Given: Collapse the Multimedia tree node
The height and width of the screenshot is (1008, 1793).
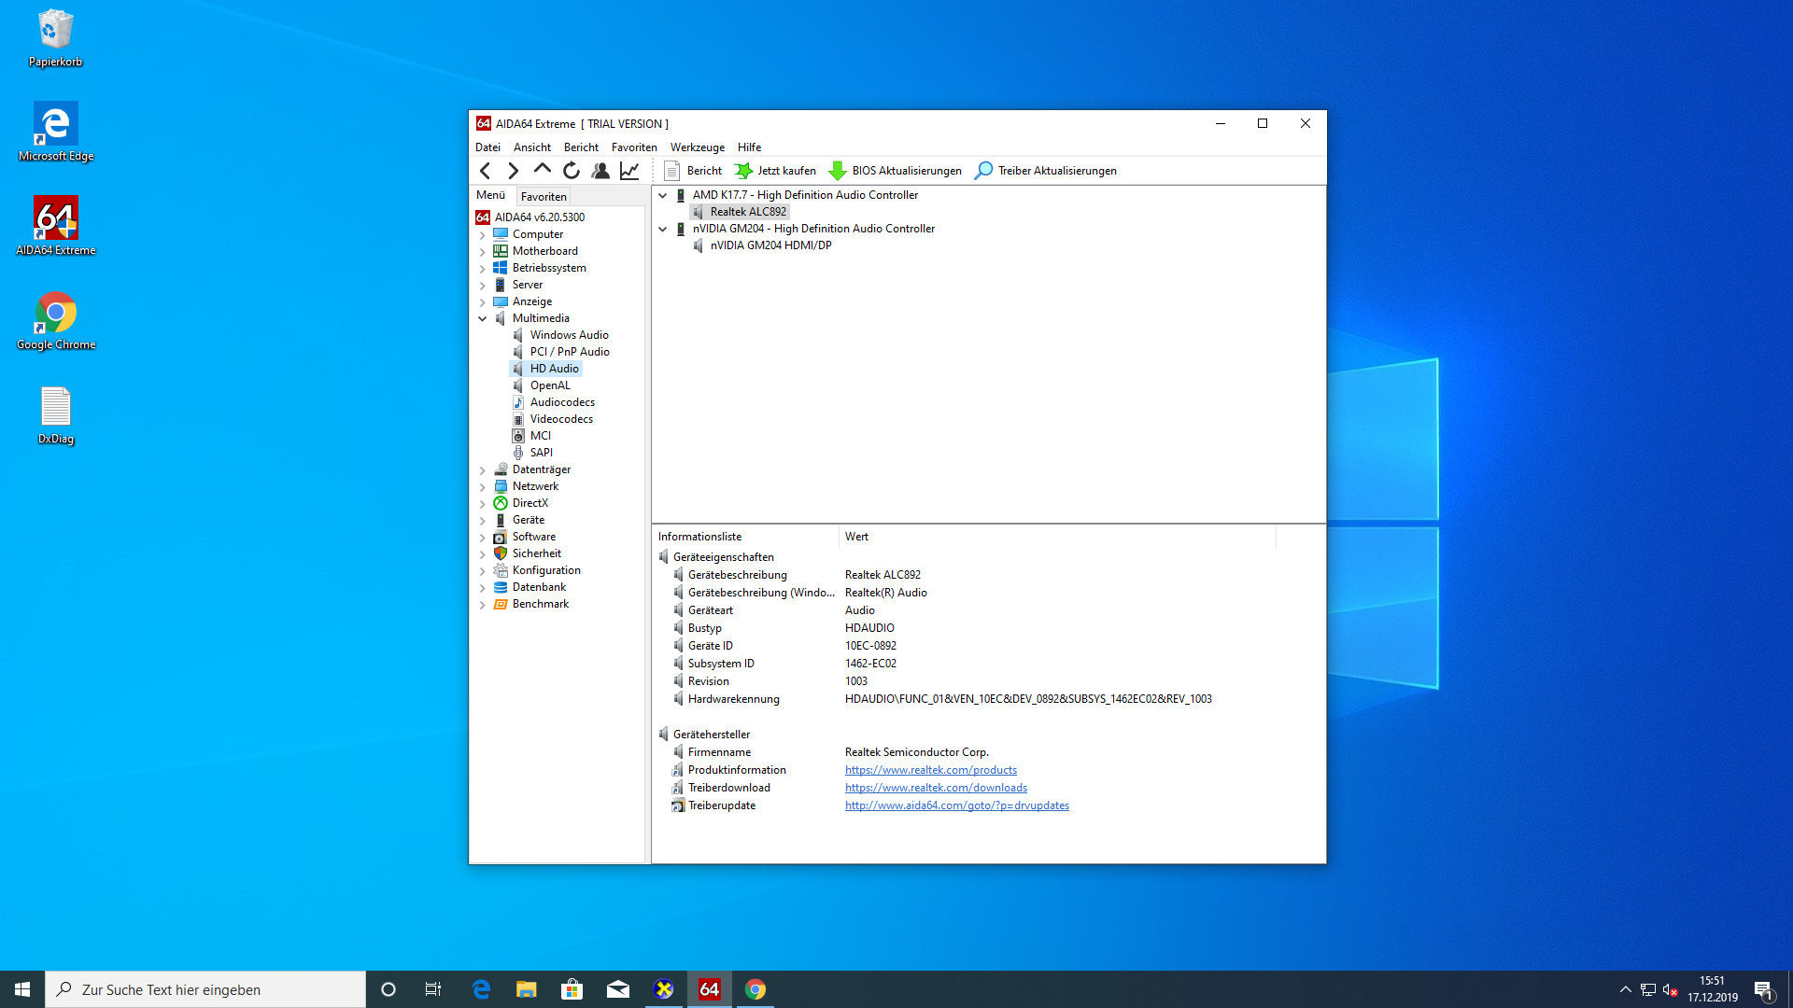Looking at the screenshot, I should point(483,318).
